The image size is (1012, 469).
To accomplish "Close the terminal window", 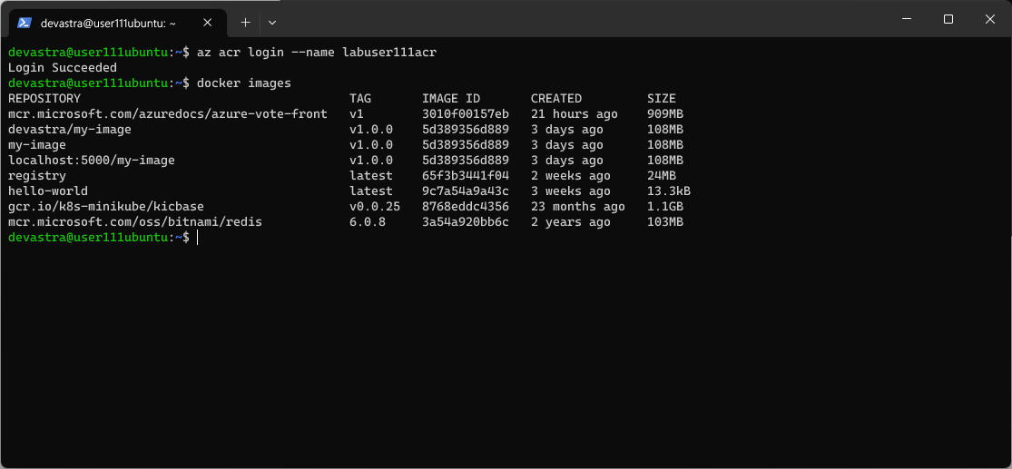I will (990, 19).
